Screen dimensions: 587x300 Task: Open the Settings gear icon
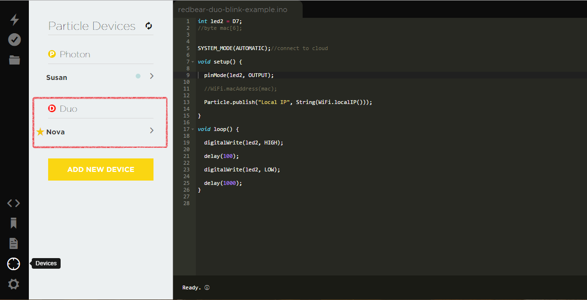[13, 284]
